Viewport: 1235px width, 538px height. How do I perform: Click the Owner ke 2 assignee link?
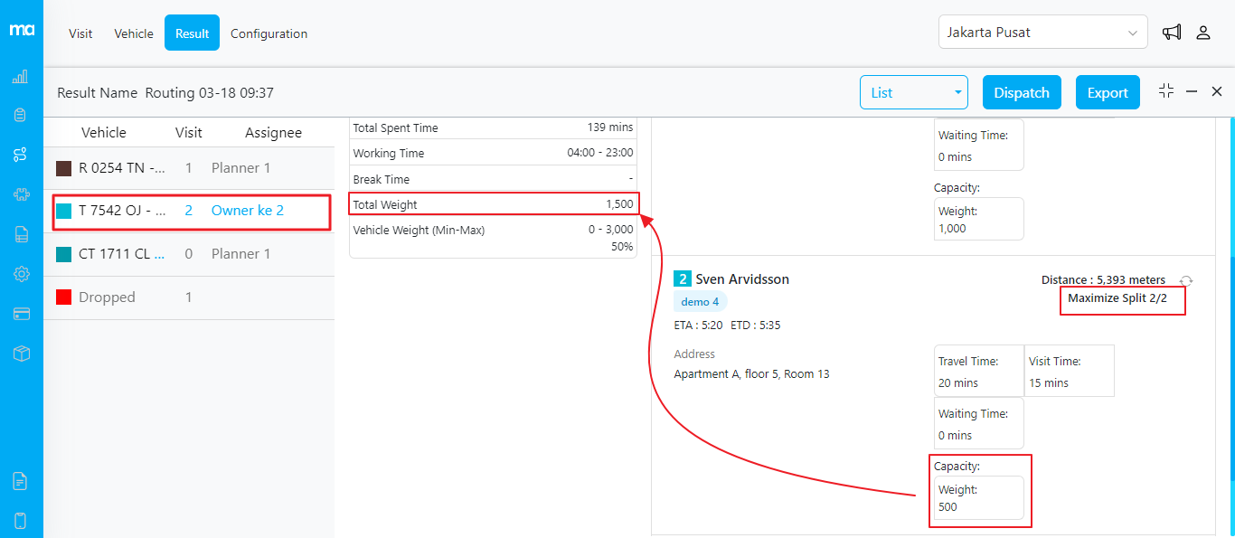pos(247,211)
